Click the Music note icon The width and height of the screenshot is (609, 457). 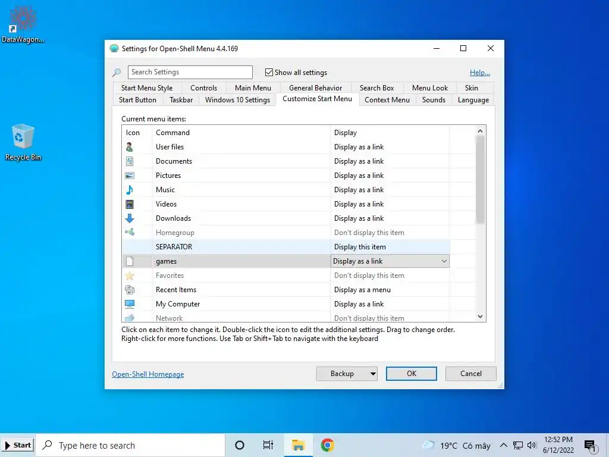click(x=129, y=190)
